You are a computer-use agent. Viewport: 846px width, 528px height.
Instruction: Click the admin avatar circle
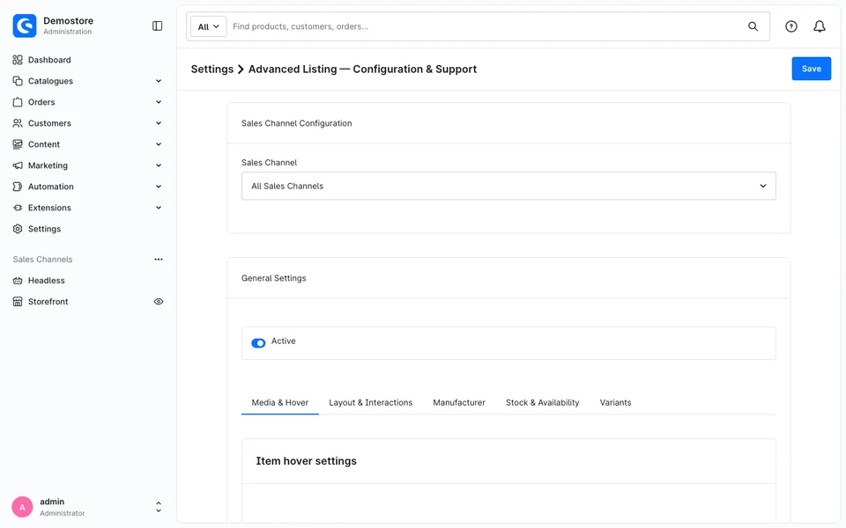pyautogui.click(x=22, y=507)
